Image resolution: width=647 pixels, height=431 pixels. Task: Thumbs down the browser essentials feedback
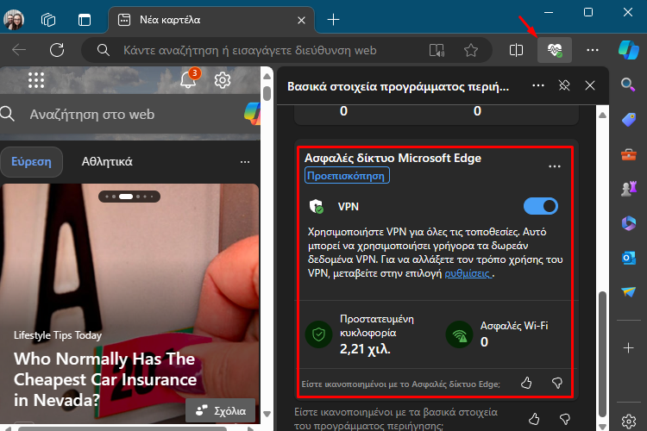point(565,419)
